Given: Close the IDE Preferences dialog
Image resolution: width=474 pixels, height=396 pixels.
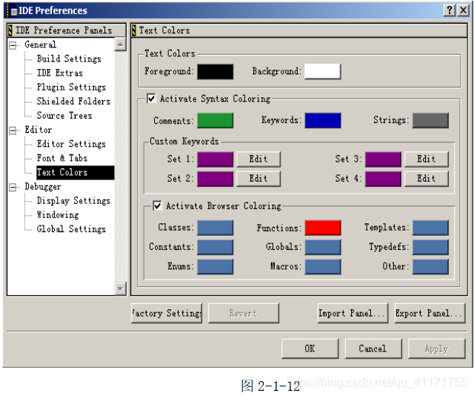Looking at the screenshot, I should pos(463,10).
